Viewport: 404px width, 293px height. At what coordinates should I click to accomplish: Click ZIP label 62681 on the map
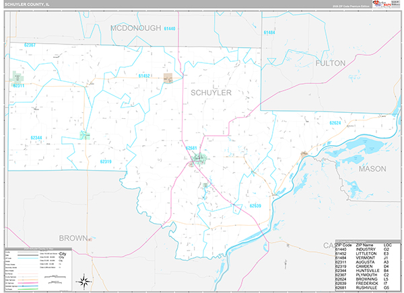pyautogui.click(x=191, y=148)
